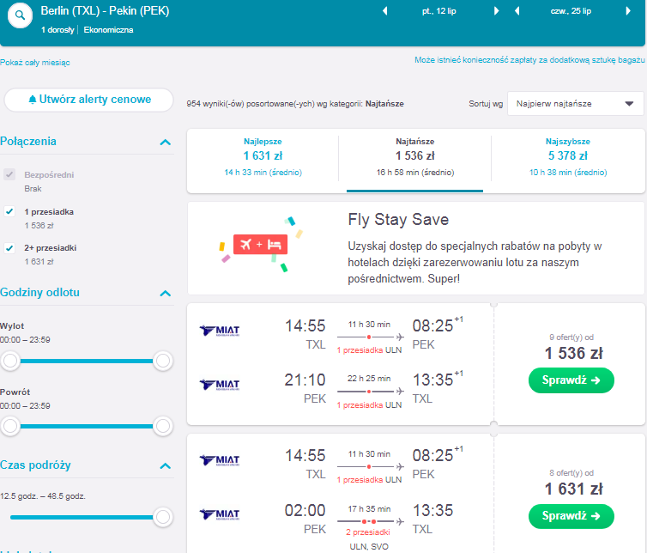Image resolution: width=647 pixels, height=553 pixels.
Task: Uncheck the 2+ przesiadki checkbox
Action: pyautogui.click(x=9, y=248)
